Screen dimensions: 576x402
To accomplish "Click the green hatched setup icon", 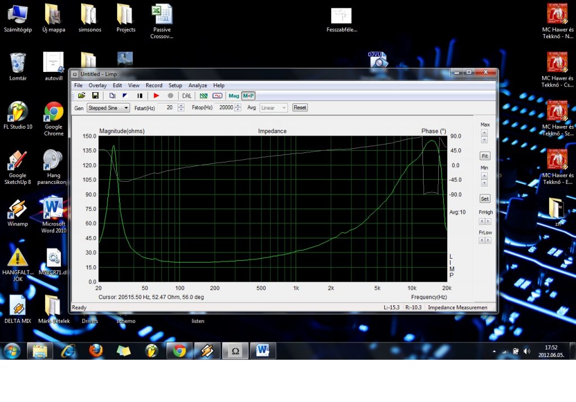I will click(204, 96).
